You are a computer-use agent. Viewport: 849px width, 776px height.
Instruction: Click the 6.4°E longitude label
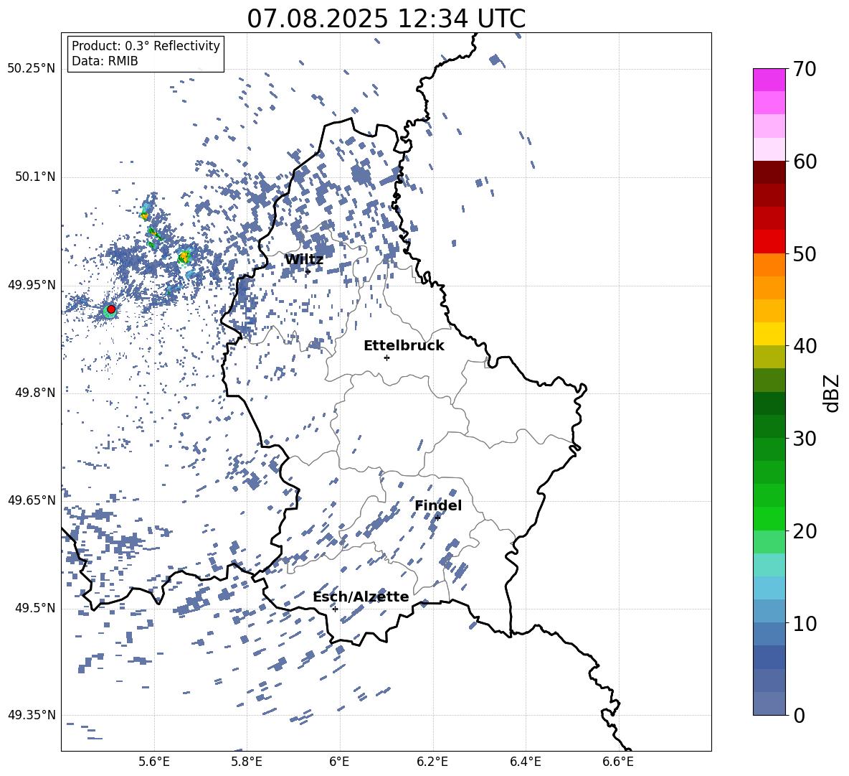point(525,762)
